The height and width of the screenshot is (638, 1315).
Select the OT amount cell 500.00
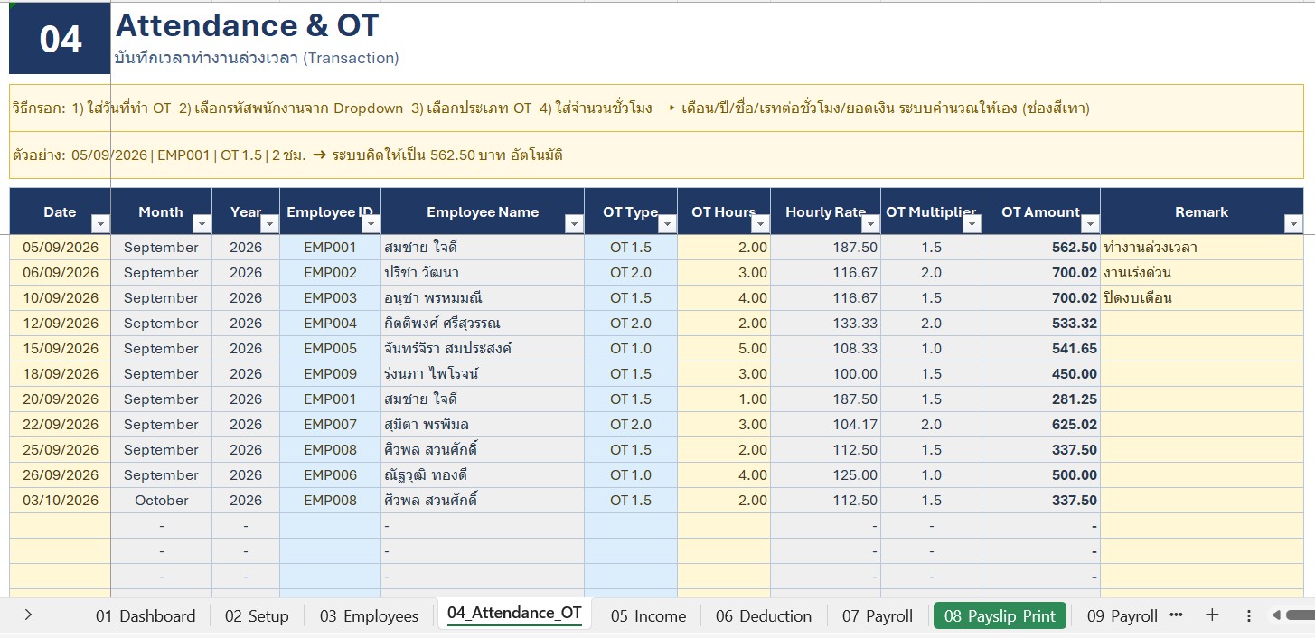[x=1041, y=475]
